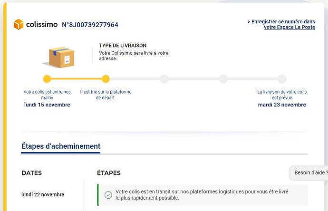Click the orange Colissimo box logo icon
The width and height of the screenshot is (328, 211).
pos(19,24)
